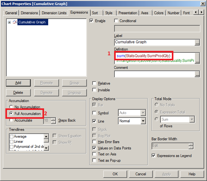Check Polynomial of 2nd degree trendline

coord(12,147)
